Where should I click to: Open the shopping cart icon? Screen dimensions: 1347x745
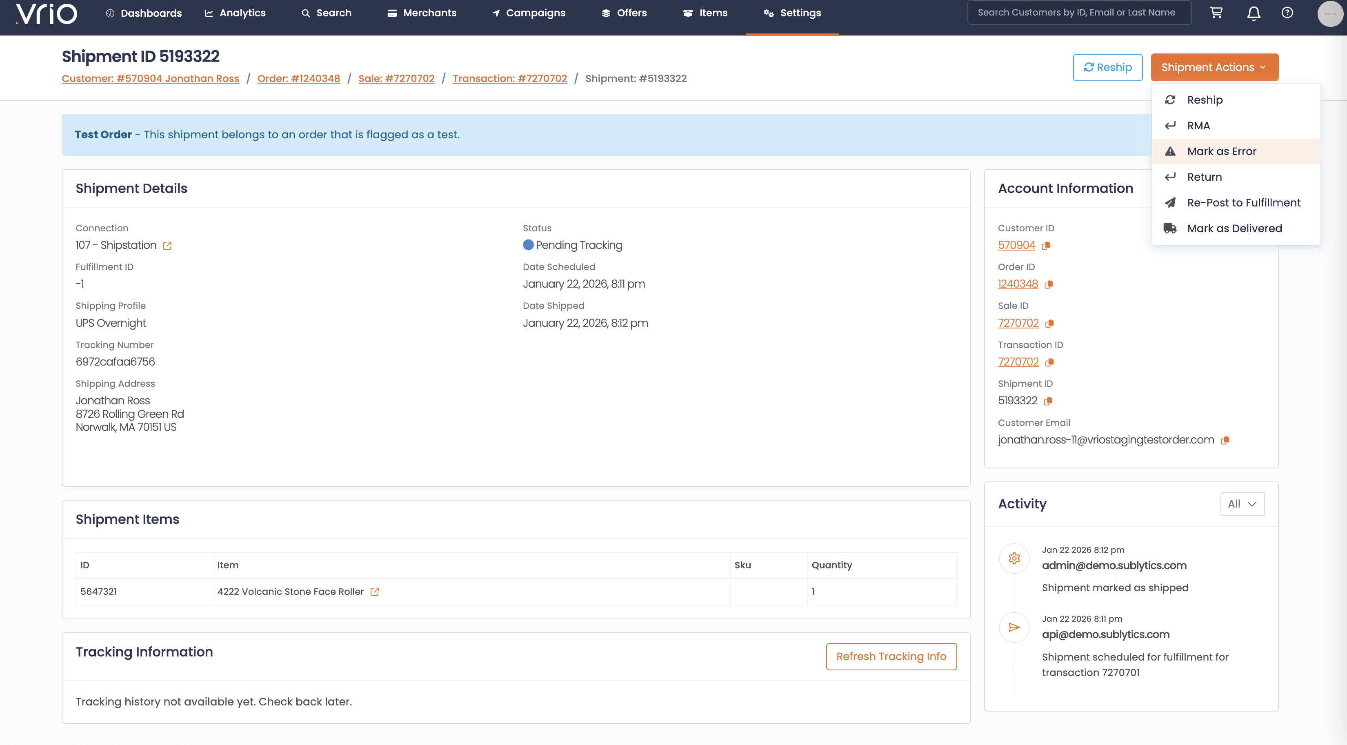(1216, 13)
